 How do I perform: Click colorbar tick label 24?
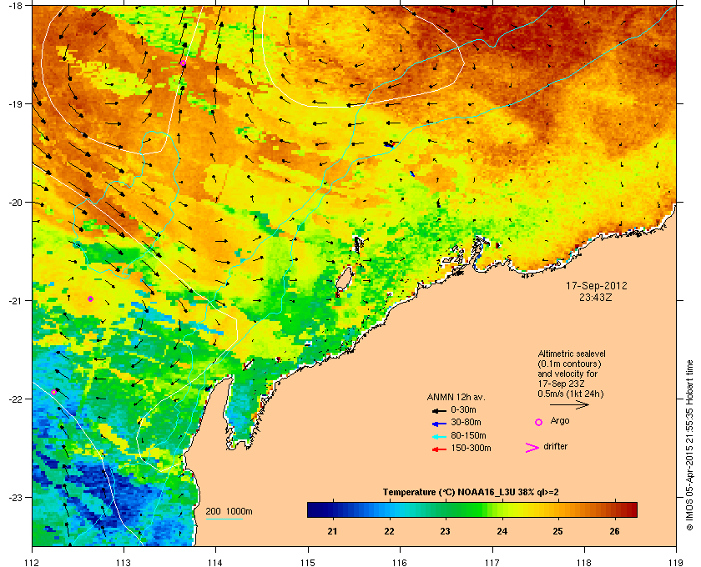pos(502,531)
